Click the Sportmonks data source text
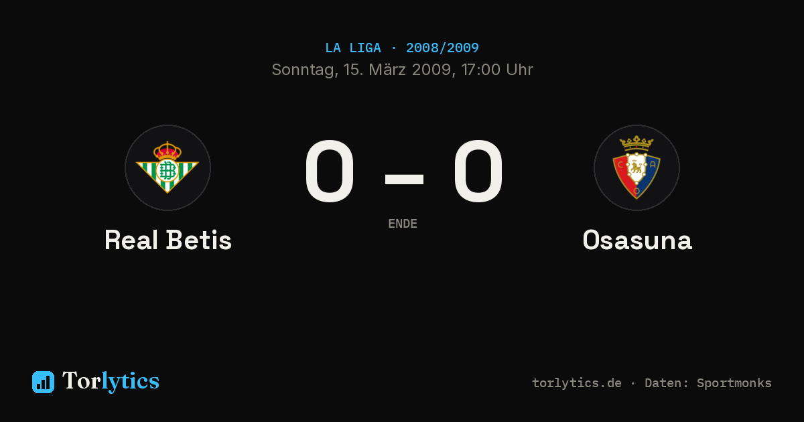Screen dimensions: 804x422 click(734, 383)
